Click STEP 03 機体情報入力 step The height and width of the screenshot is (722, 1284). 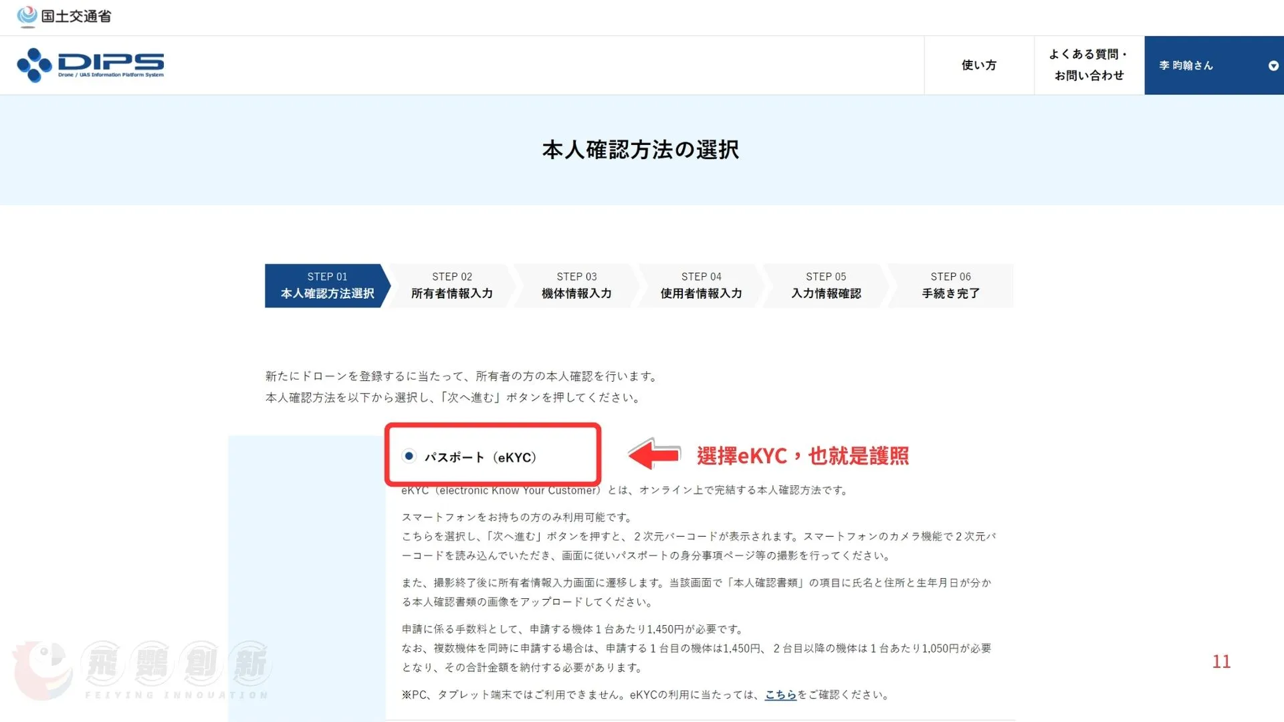tap(576, 285)
